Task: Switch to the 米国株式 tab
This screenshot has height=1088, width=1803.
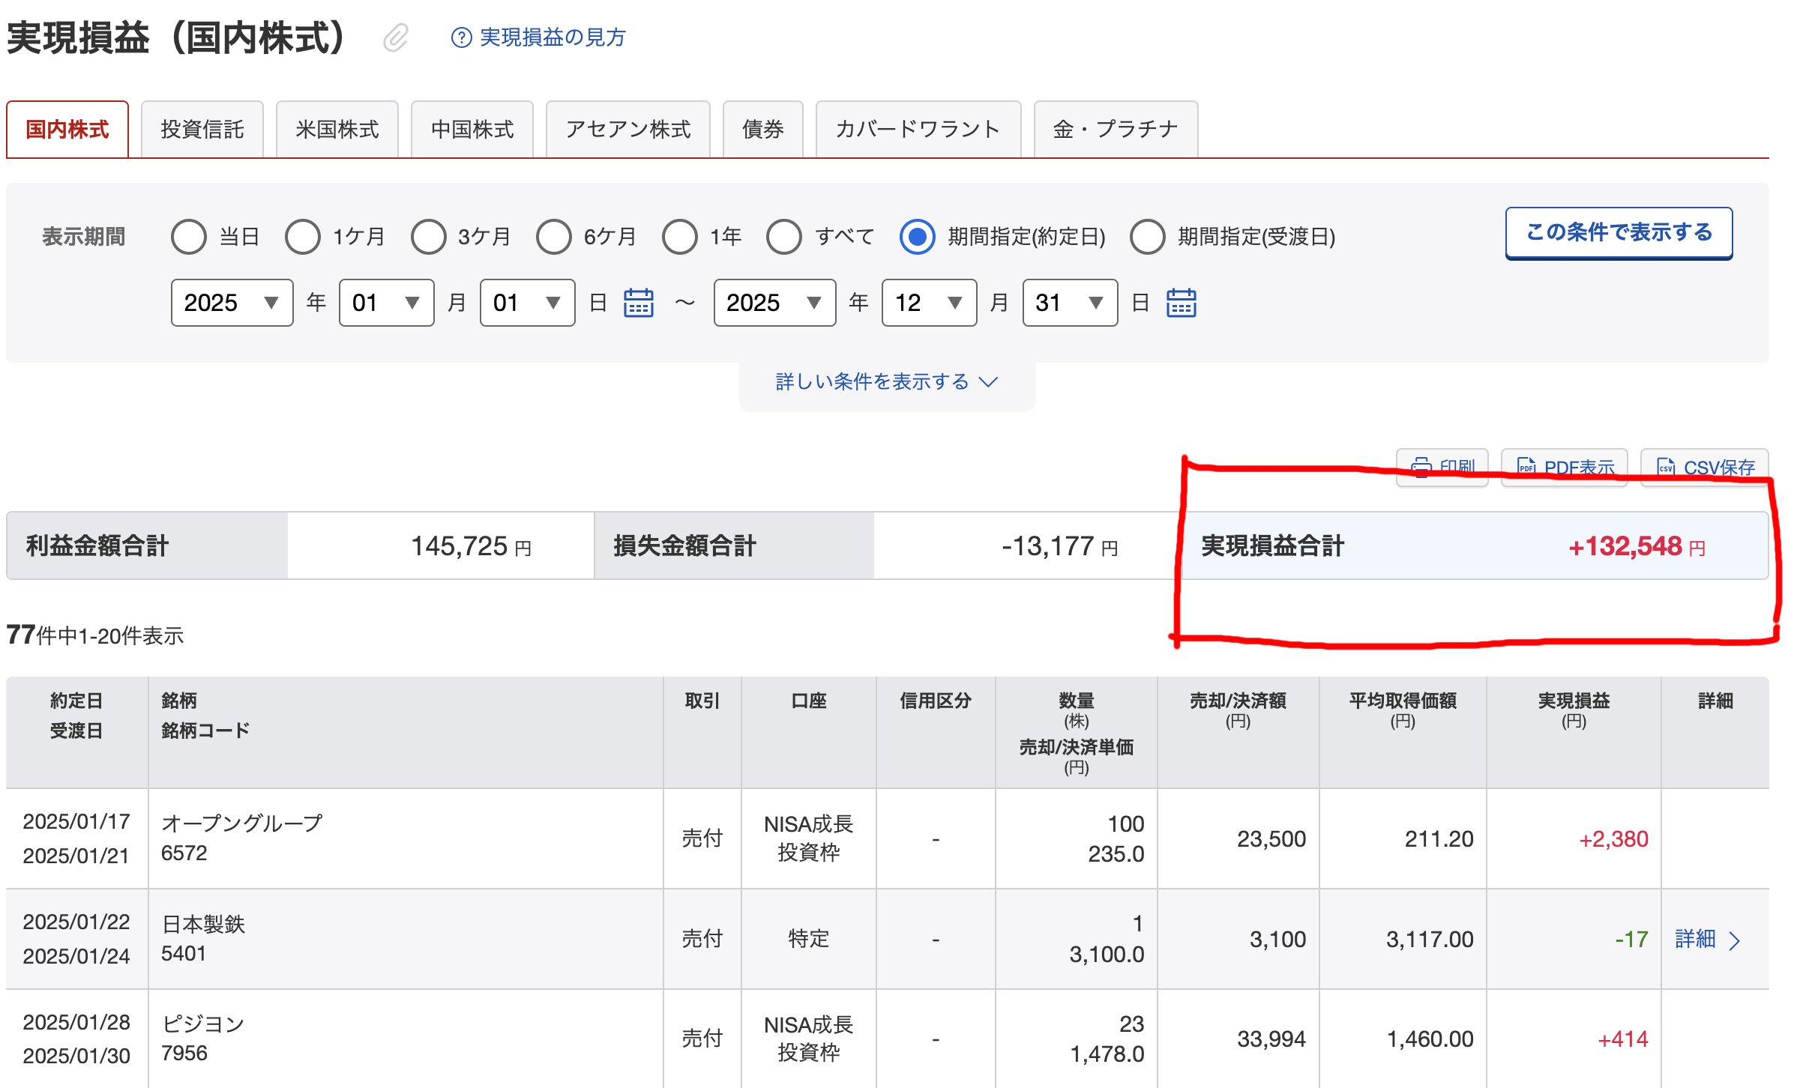Action: 337,130
